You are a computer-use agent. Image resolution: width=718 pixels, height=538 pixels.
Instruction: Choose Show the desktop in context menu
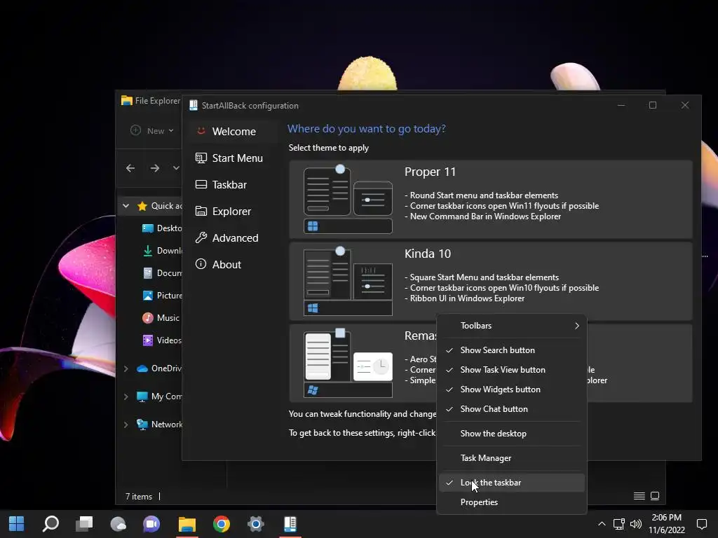(511, 433)
